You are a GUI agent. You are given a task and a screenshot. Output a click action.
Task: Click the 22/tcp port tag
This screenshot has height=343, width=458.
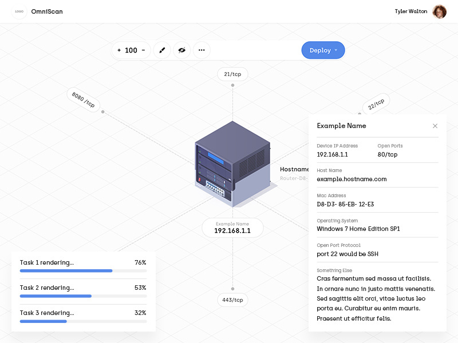coord(376,104)
